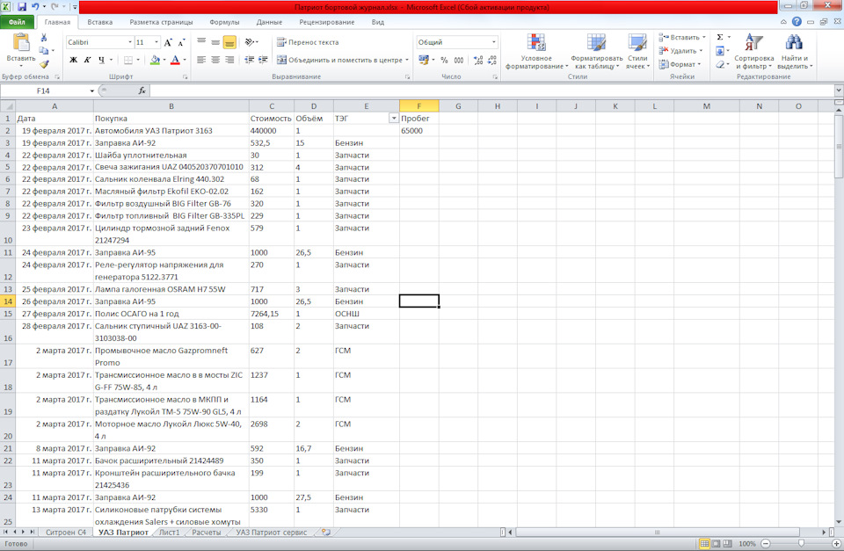This screenshot has height=551, width=844.
Task: Open the filter dropdown in the ТЭГ header cell
Action: click(x=394, y=119)
